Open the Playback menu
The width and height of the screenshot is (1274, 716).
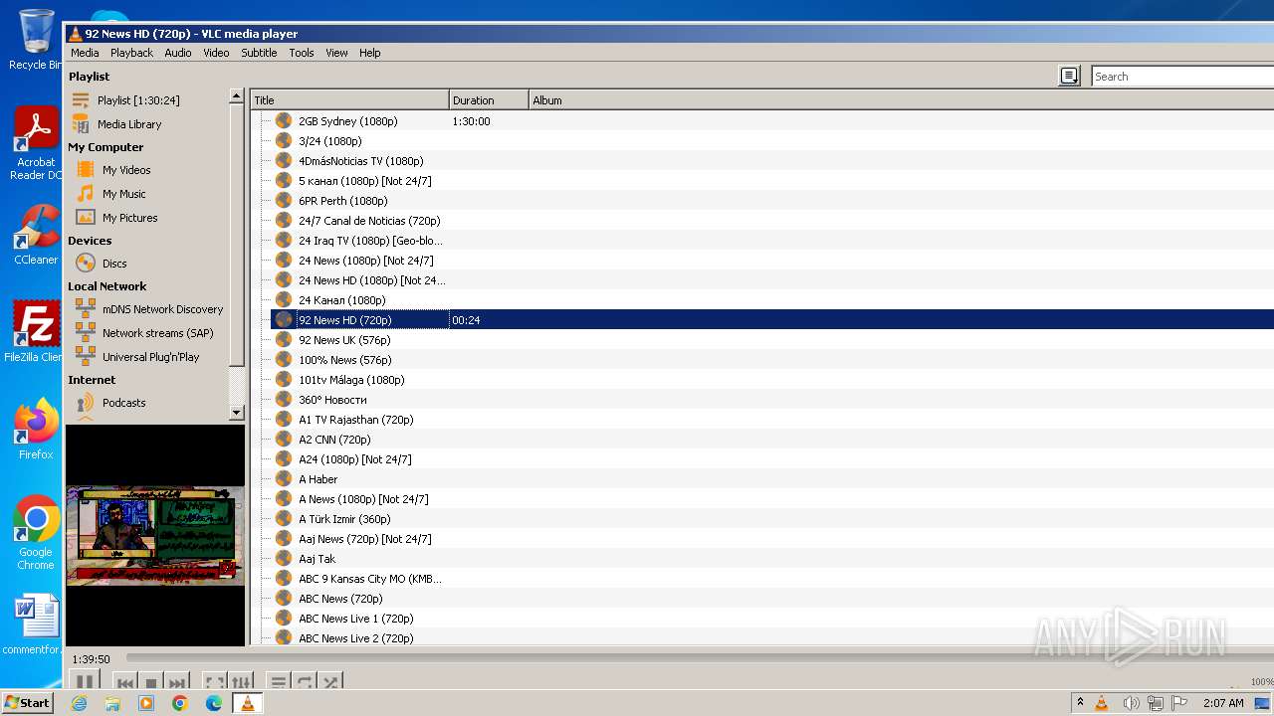[x=131, y=53]
